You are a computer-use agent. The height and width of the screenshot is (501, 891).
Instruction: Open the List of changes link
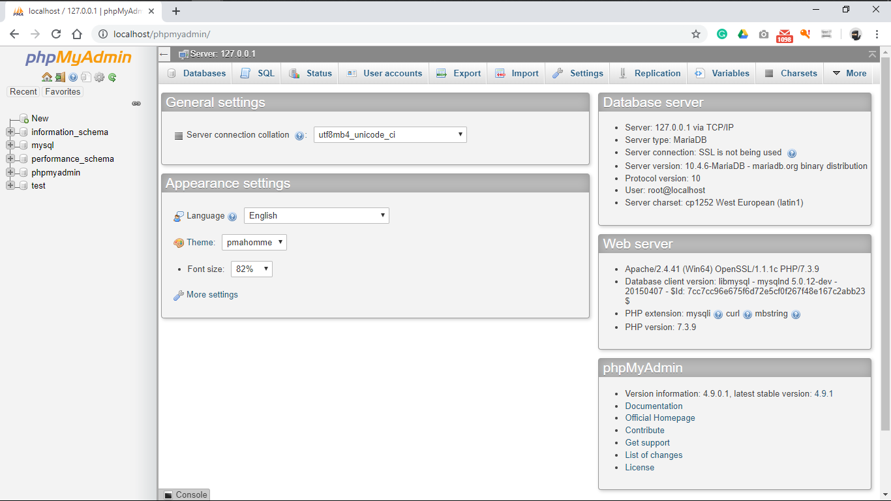(x=654, y=455)
